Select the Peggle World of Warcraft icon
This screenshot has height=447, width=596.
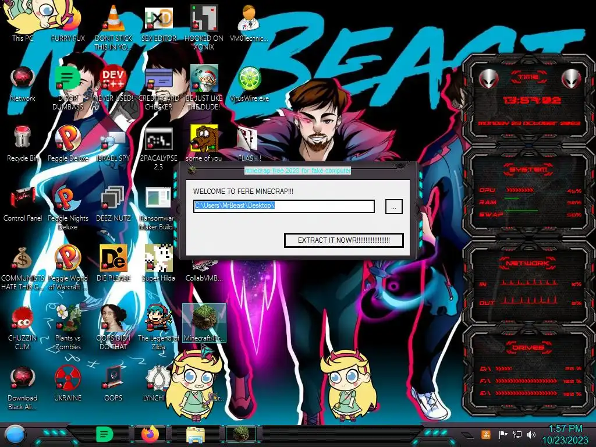tap(68, 268)
